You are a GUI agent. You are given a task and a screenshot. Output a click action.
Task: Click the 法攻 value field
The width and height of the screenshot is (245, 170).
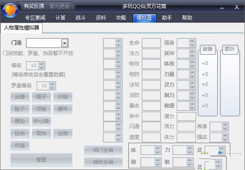151,85
